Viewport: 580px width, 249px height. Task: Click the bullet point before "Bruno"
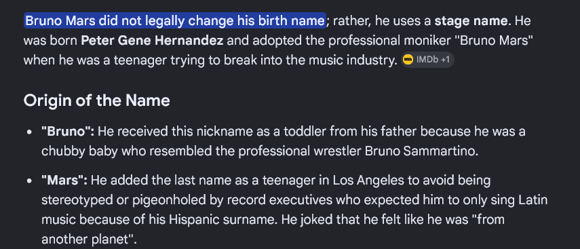pos(30,132)
